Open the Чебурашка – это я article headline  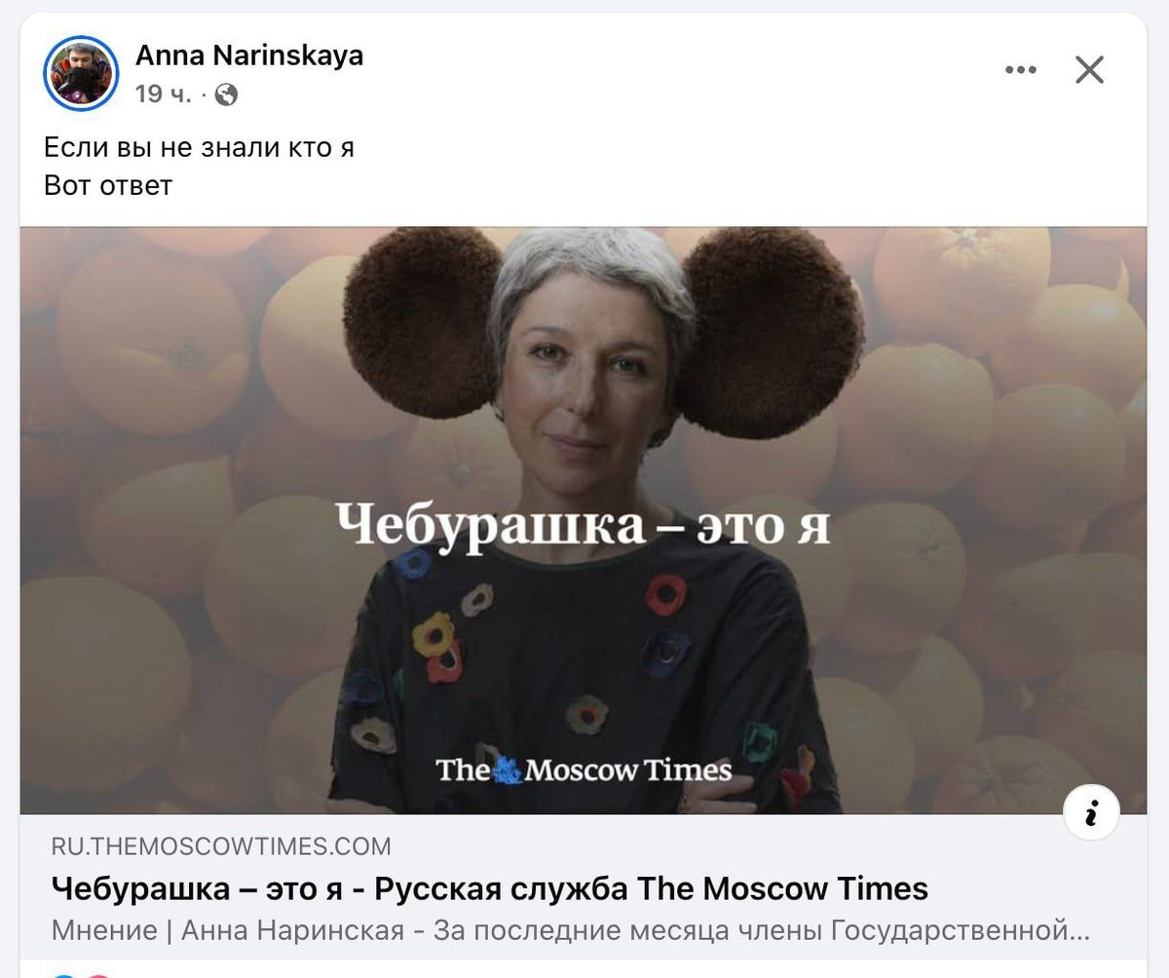489,888
